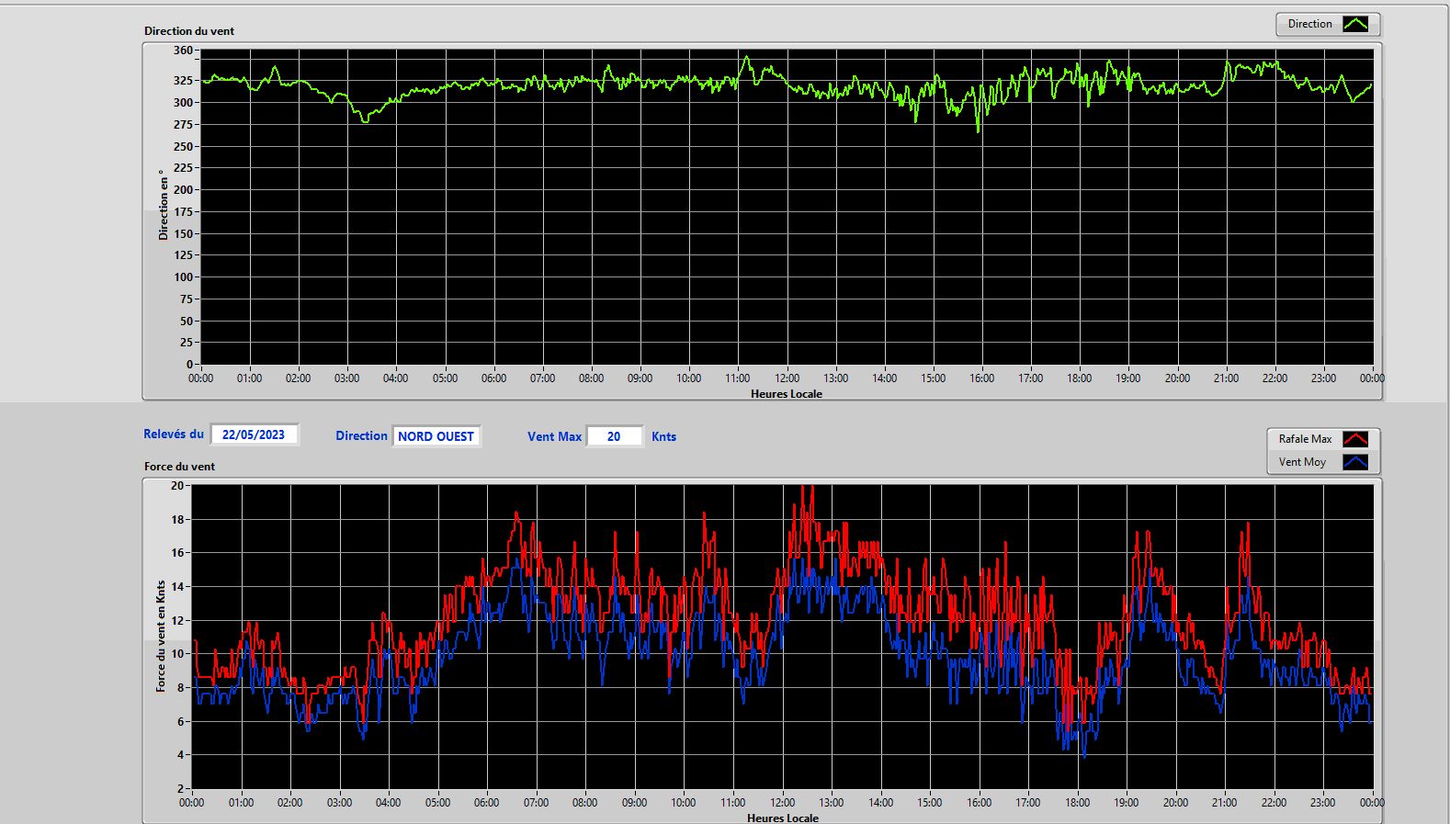Select the Vent Moy legend label
Screen dimensions: 1450x824
(x=1302, y=462)
